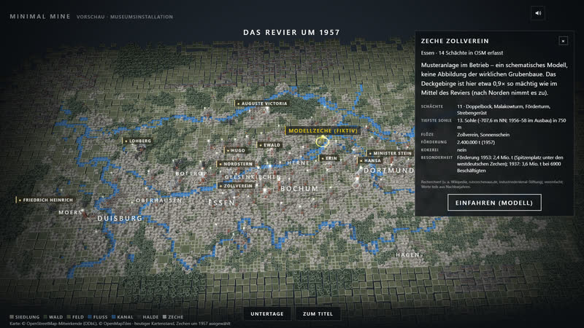This screenshot has height=328, width=584.
Task: Click the Kanal legend swatch
Action: coord(114,317)
